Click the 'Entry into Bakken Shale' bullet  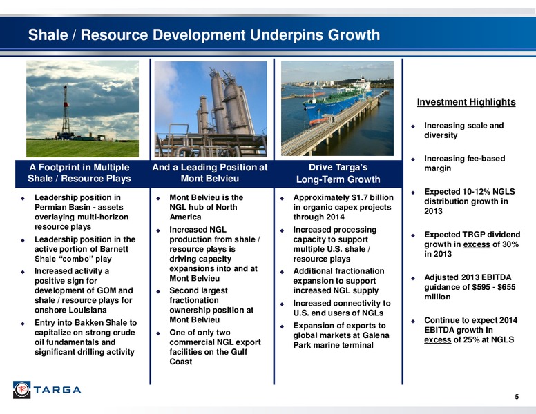86,337
